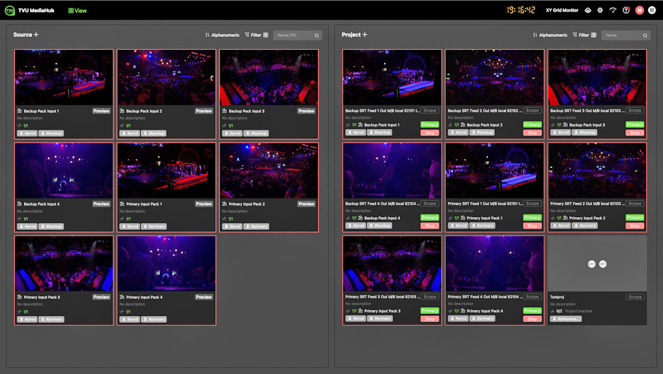Open the user avatar M menu

639,10
